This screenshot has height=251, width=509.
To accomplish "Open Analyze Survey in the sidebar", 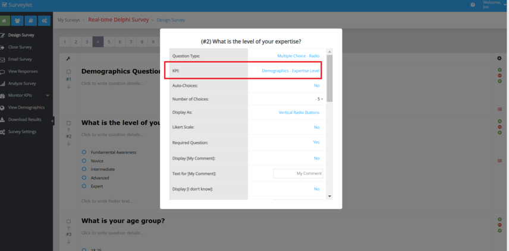I will coord(23,84).
